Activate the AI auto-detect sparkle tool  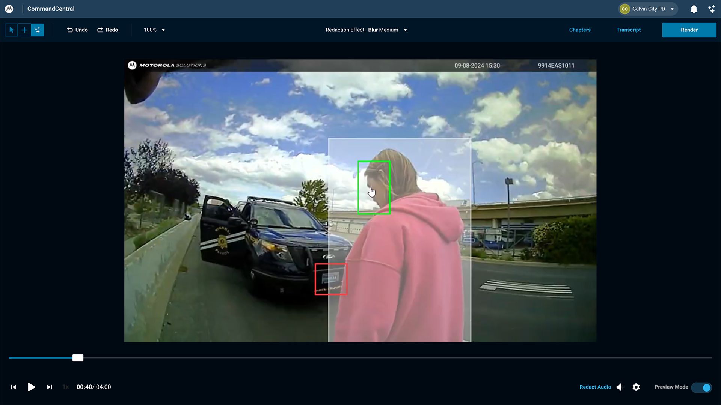coord(38,30)
